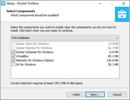Viewport: 130px width, 100px height.
Task: Click the disabled maximize button
Action: 112,3
